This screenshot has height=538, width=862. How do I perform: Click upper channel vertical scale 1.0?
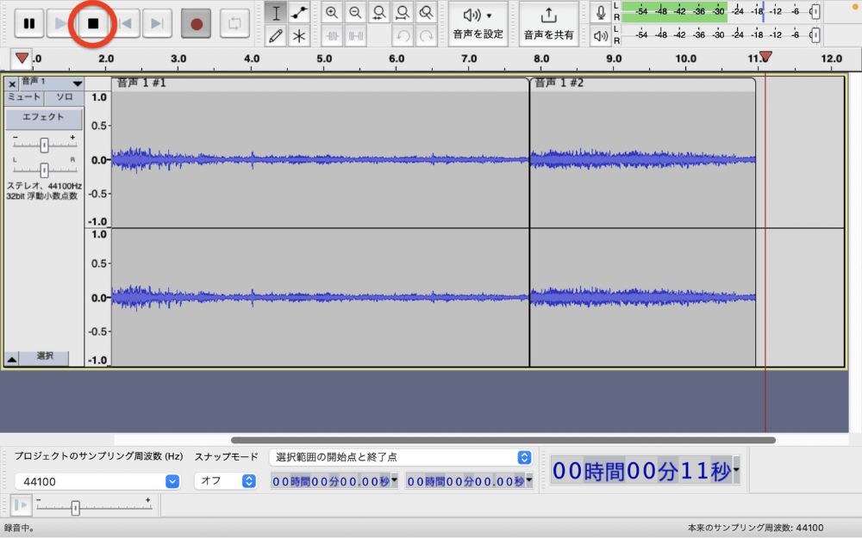click(99, 97)
